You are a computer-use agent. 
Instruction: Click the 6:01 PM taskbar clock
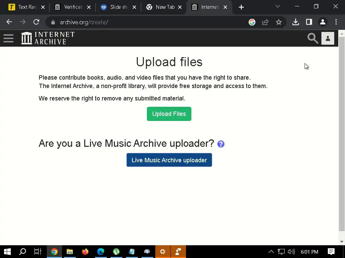[309, 252]
